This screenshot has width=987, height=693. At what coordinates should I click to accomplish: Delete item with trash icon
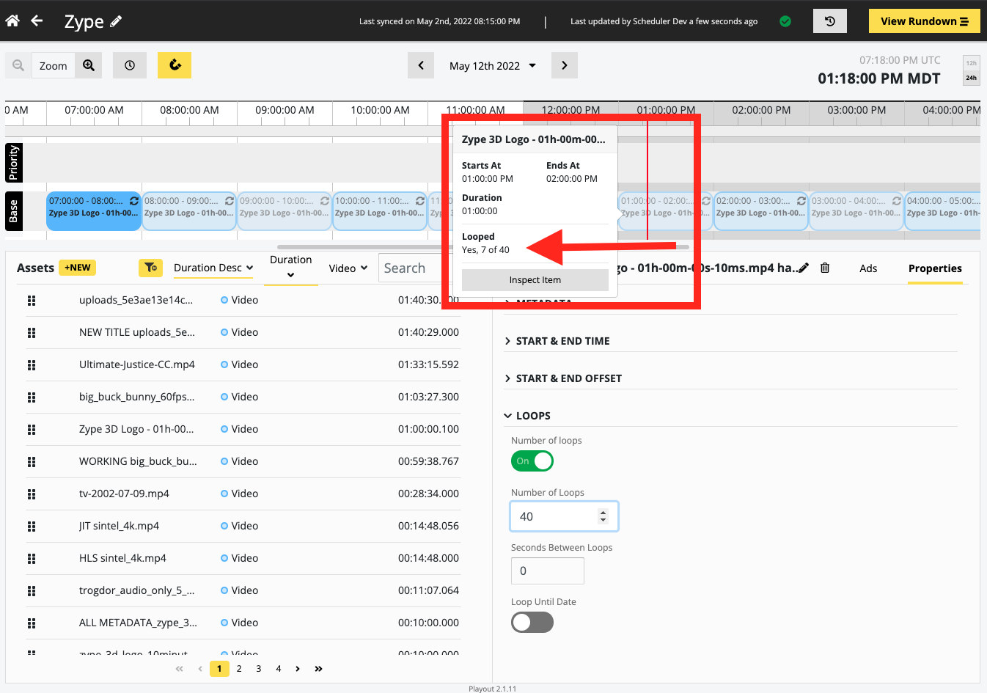[825, 268]
